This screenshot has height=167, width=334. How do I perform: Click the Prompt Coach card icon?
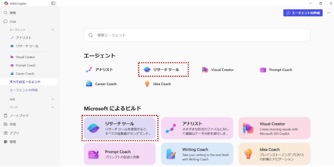(94, 154)
